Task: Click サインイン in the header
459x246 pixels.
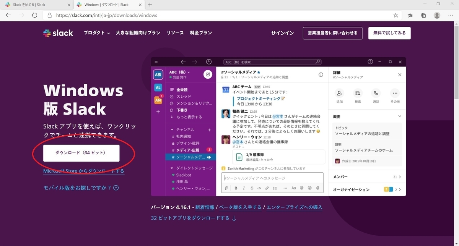Action: (282, 33)
